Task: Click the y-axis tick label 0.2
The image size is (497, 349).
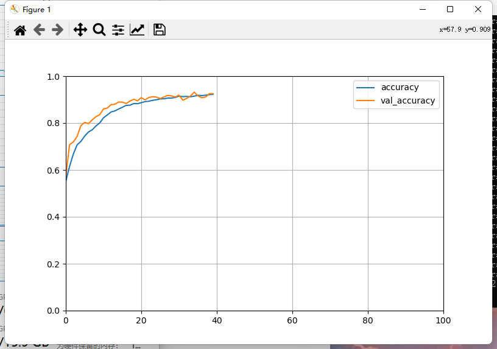Action: (x=53, y=264)
